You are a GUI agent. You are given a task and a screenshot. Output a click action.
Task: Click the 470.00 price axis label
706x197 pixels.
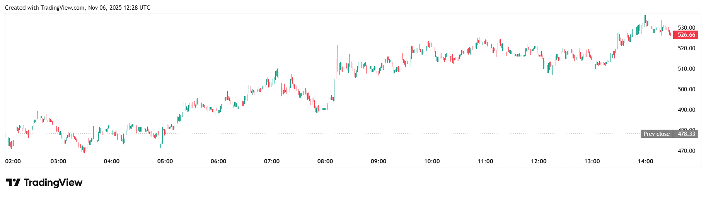click(x=686, y=151)
